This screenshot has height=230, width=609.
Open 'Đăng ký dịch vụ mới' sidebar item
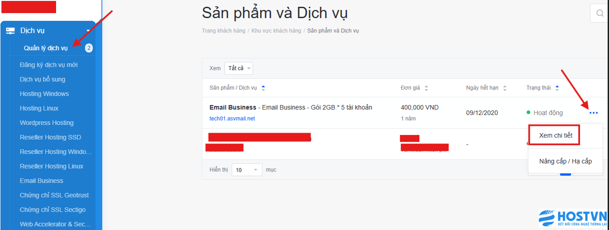click(x=48, y=65)
